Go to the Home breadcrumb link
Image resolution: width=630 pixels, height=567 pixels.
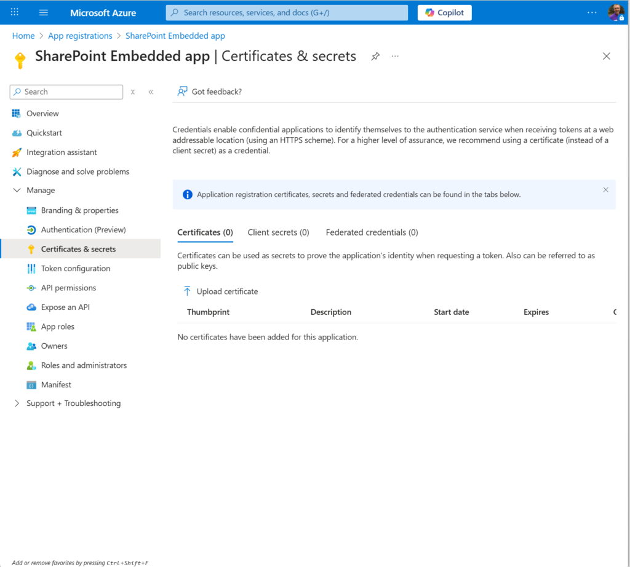coord(23,36)
